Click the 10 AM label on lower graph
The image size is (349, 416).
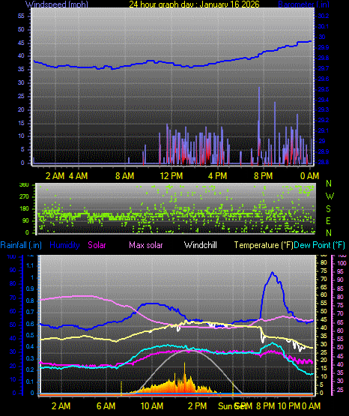click(152, 406)
